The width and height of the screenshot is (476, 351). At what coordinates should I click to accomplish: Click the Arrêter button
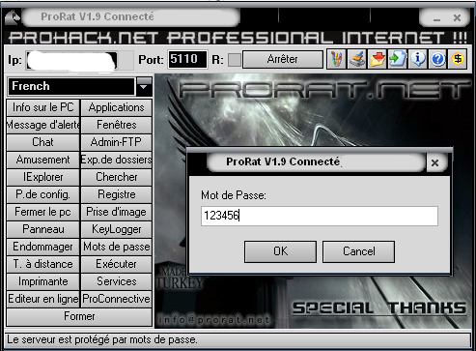(283, 59)
